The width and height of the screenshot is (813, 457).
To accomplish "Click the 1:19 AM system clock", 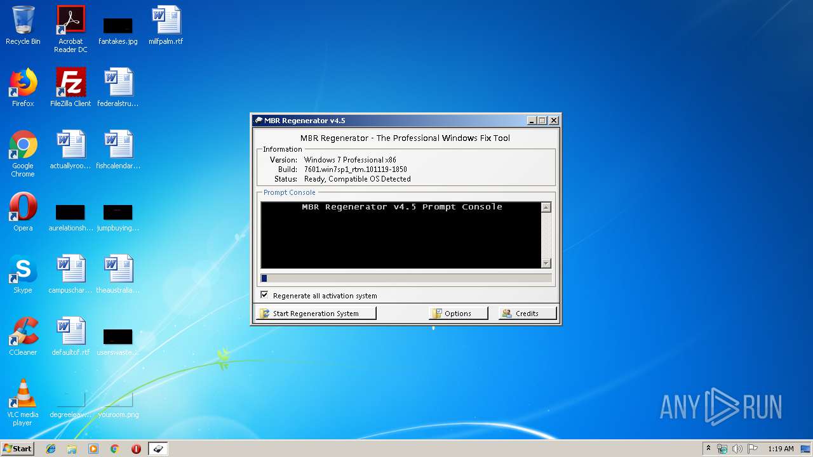I will [x=781, y=449].
